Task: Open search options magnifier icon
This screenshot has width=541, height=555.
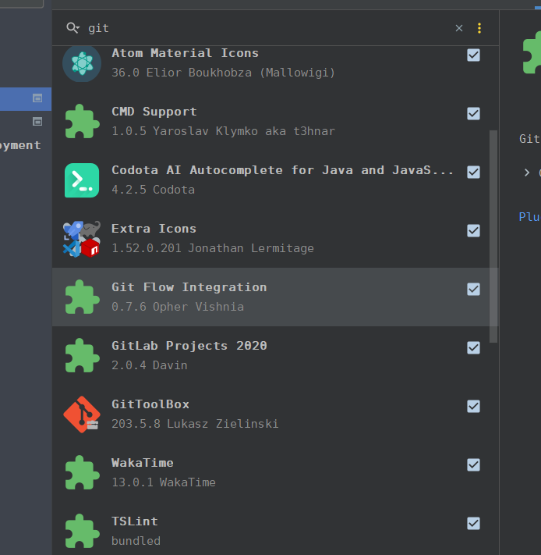Action: click(x=72, y=27)
